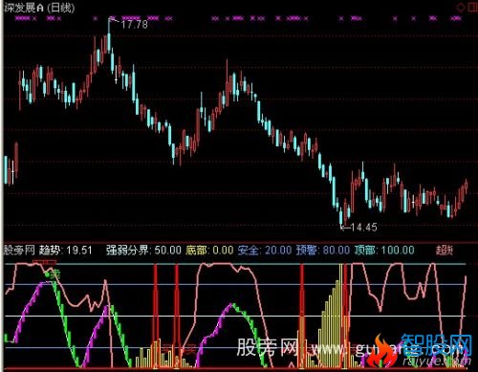Select the 17.78 high price label
Screen dimensions: 478x372
pyautogui.click(x=134, y=25)
